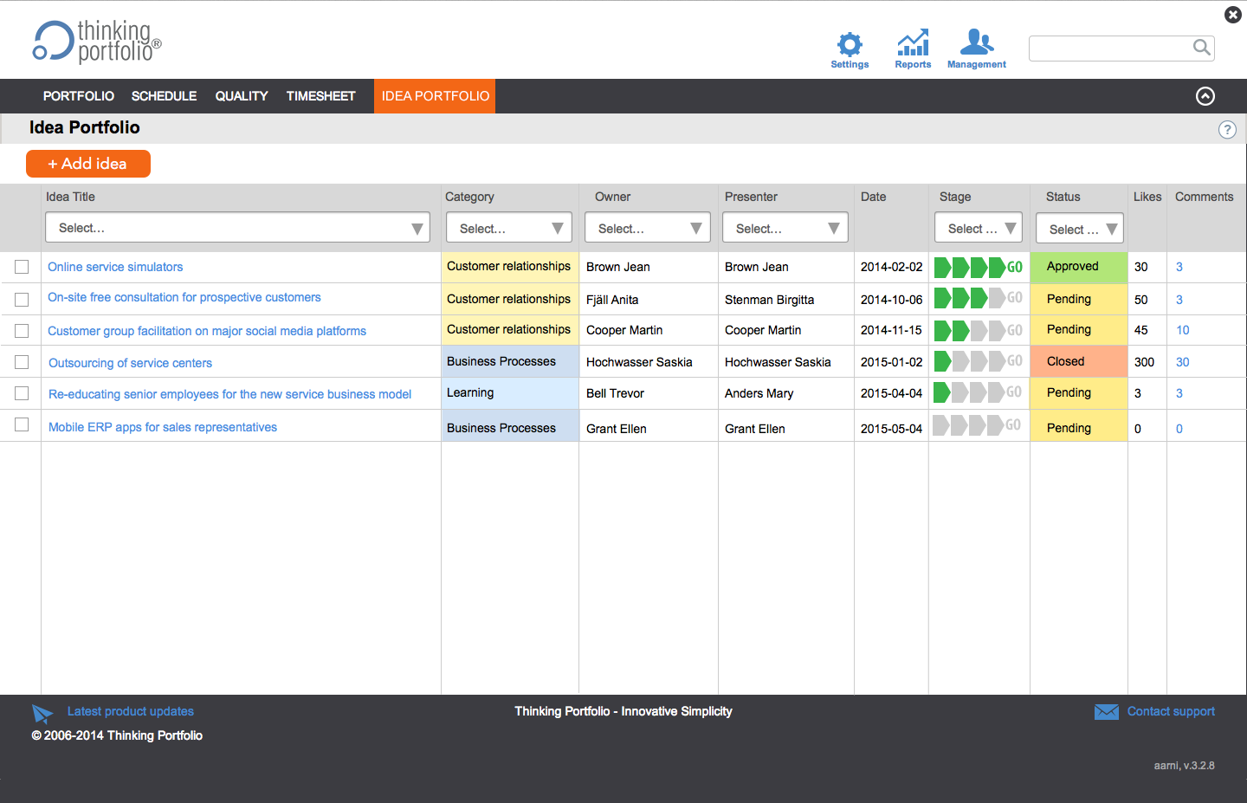The image size is (1247, 803).
Task: Open the Owner filter dropdown
Action: (x=648, y=228)
